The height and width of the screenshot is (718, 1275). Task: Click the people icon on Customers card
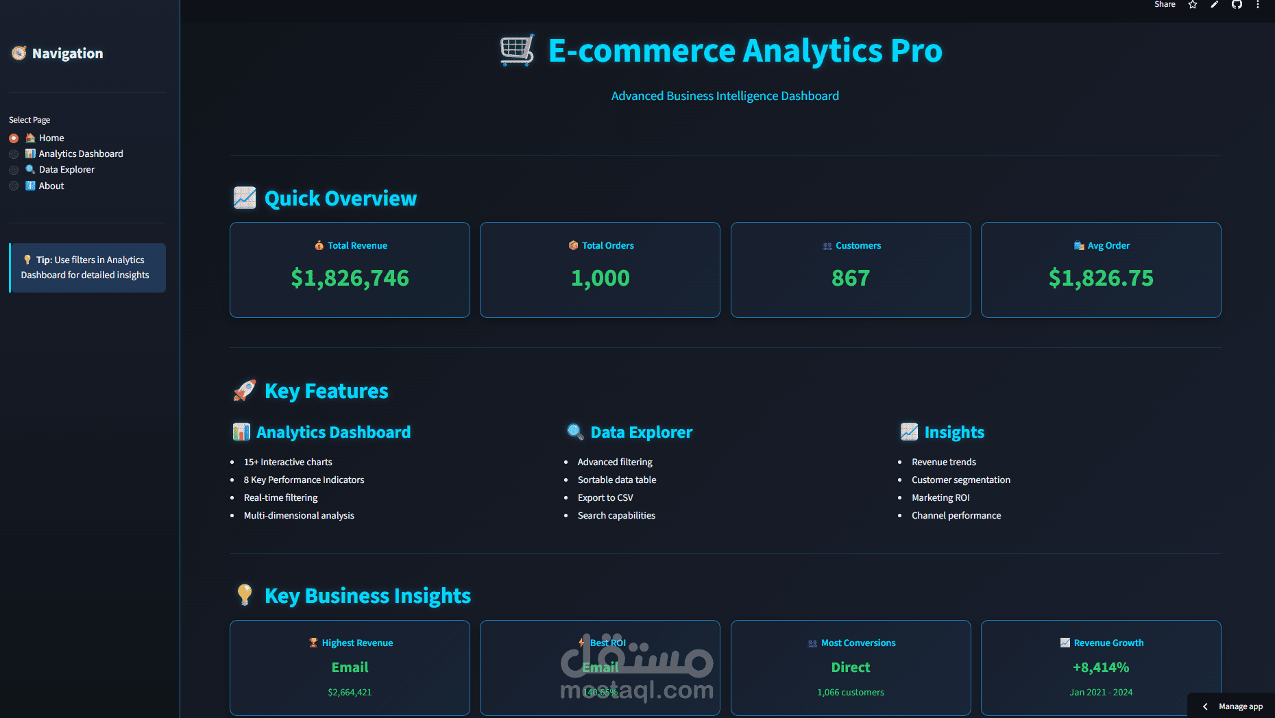click(x=827, y=246)
